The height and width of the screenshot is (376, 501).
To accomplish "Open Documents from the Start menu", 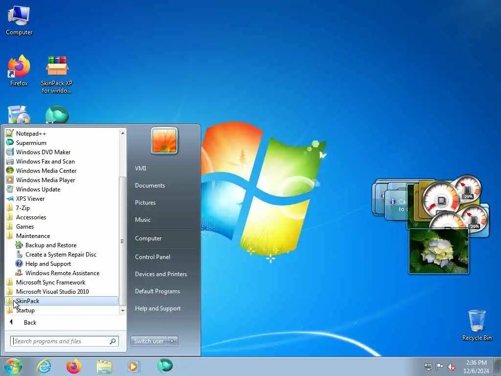I will (x=150, y=186).
